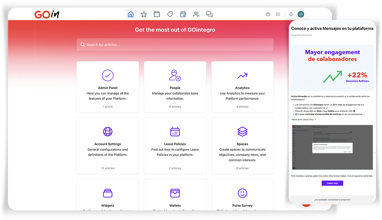Click the '9 articles' count text
This screenshot has height=220, width=382.
point(175,107)
